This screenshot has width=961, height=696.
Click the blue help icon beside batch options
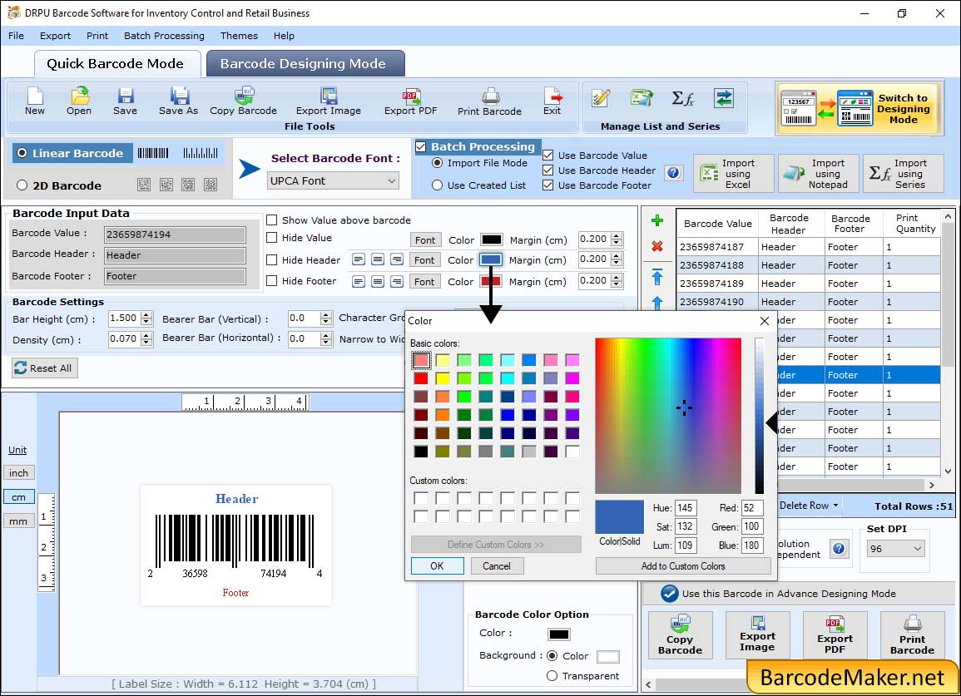click(674, 173)
